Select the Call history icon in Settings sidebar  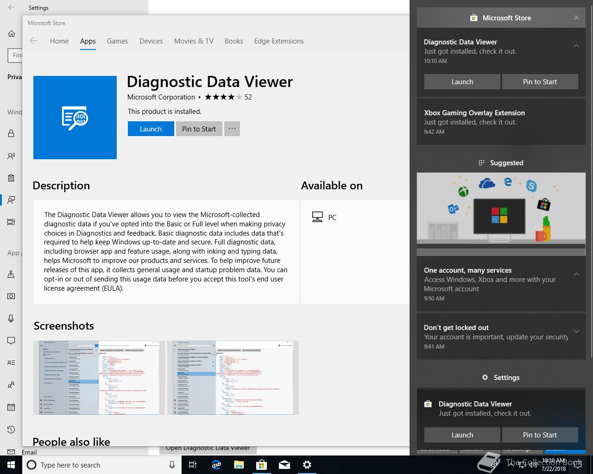pyautogui.click(x=11, y=430)
